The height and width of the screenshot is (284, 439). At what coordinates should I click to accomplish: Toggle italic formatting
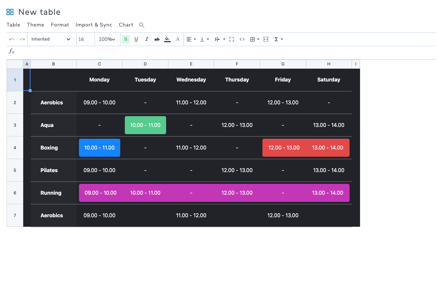(146, 39)
